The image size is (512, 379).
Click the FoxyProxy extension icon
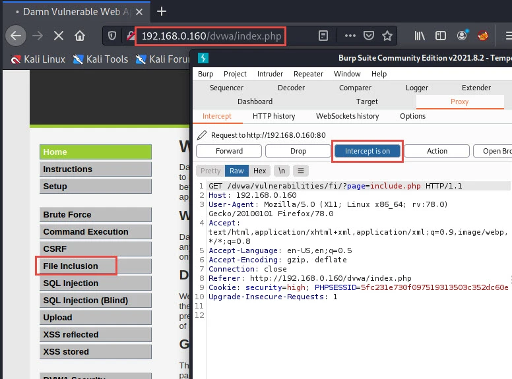[x=483, y=35]
